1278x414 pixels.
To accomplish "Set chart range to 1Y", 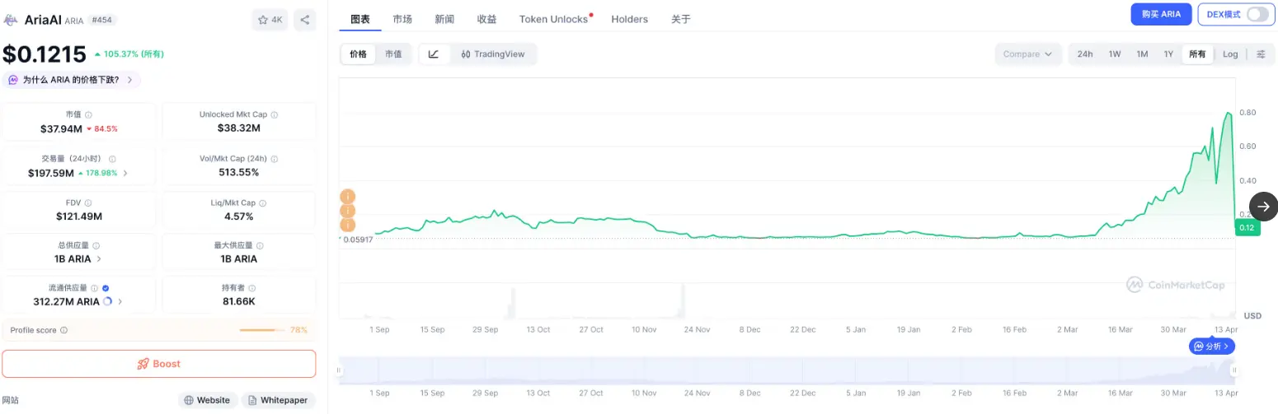I will click(1168, 54).
